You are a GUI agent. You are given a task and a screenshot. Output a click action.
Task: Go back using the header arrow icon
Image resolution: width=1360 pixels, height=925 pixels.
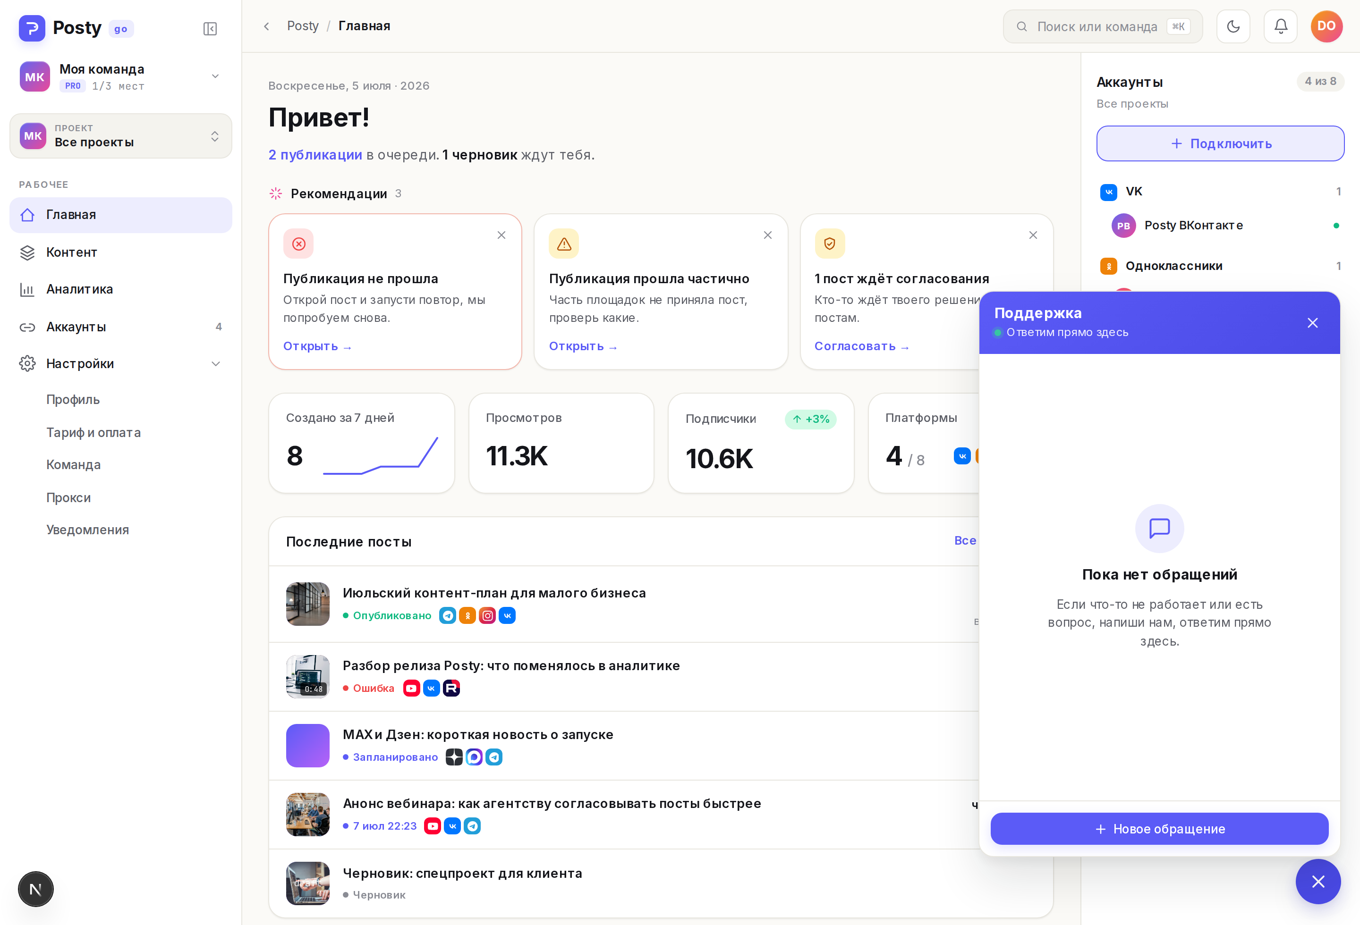(266, 26)
